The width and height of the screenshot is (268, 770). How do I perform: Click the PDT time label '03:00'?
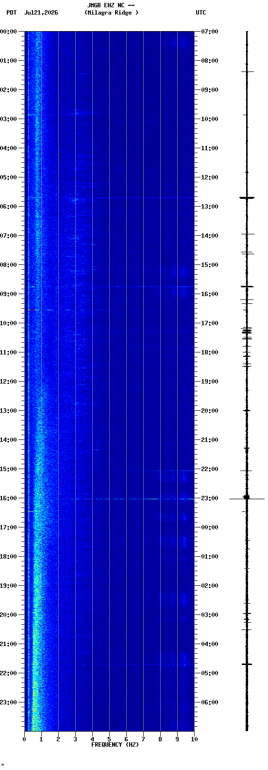coord(8,119)
